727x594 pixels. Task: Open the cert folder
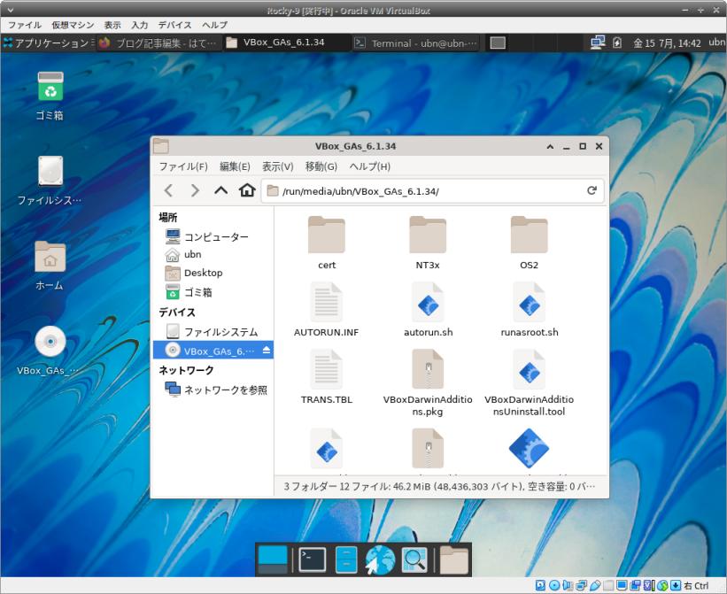[327, 243]
